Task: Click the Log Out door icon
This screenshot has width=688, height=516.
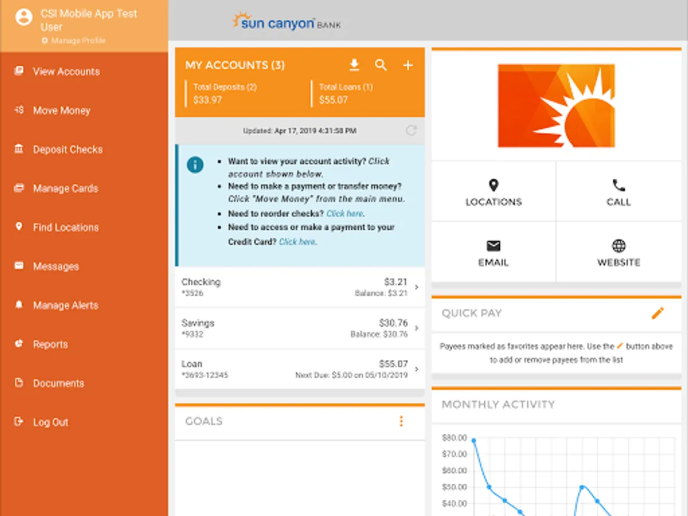Action: (x=19, y=422)
